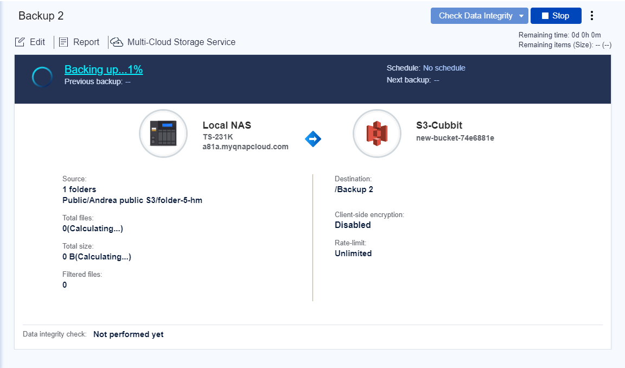Viewport: 625px width, 368px height.
Task: Select the Filtered files 0 value
Action: click(x=65, y=284)
